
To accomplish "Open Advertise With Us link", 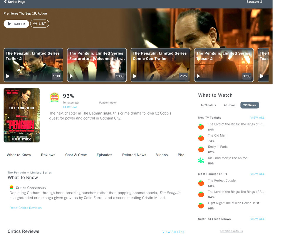I will 231,231.
